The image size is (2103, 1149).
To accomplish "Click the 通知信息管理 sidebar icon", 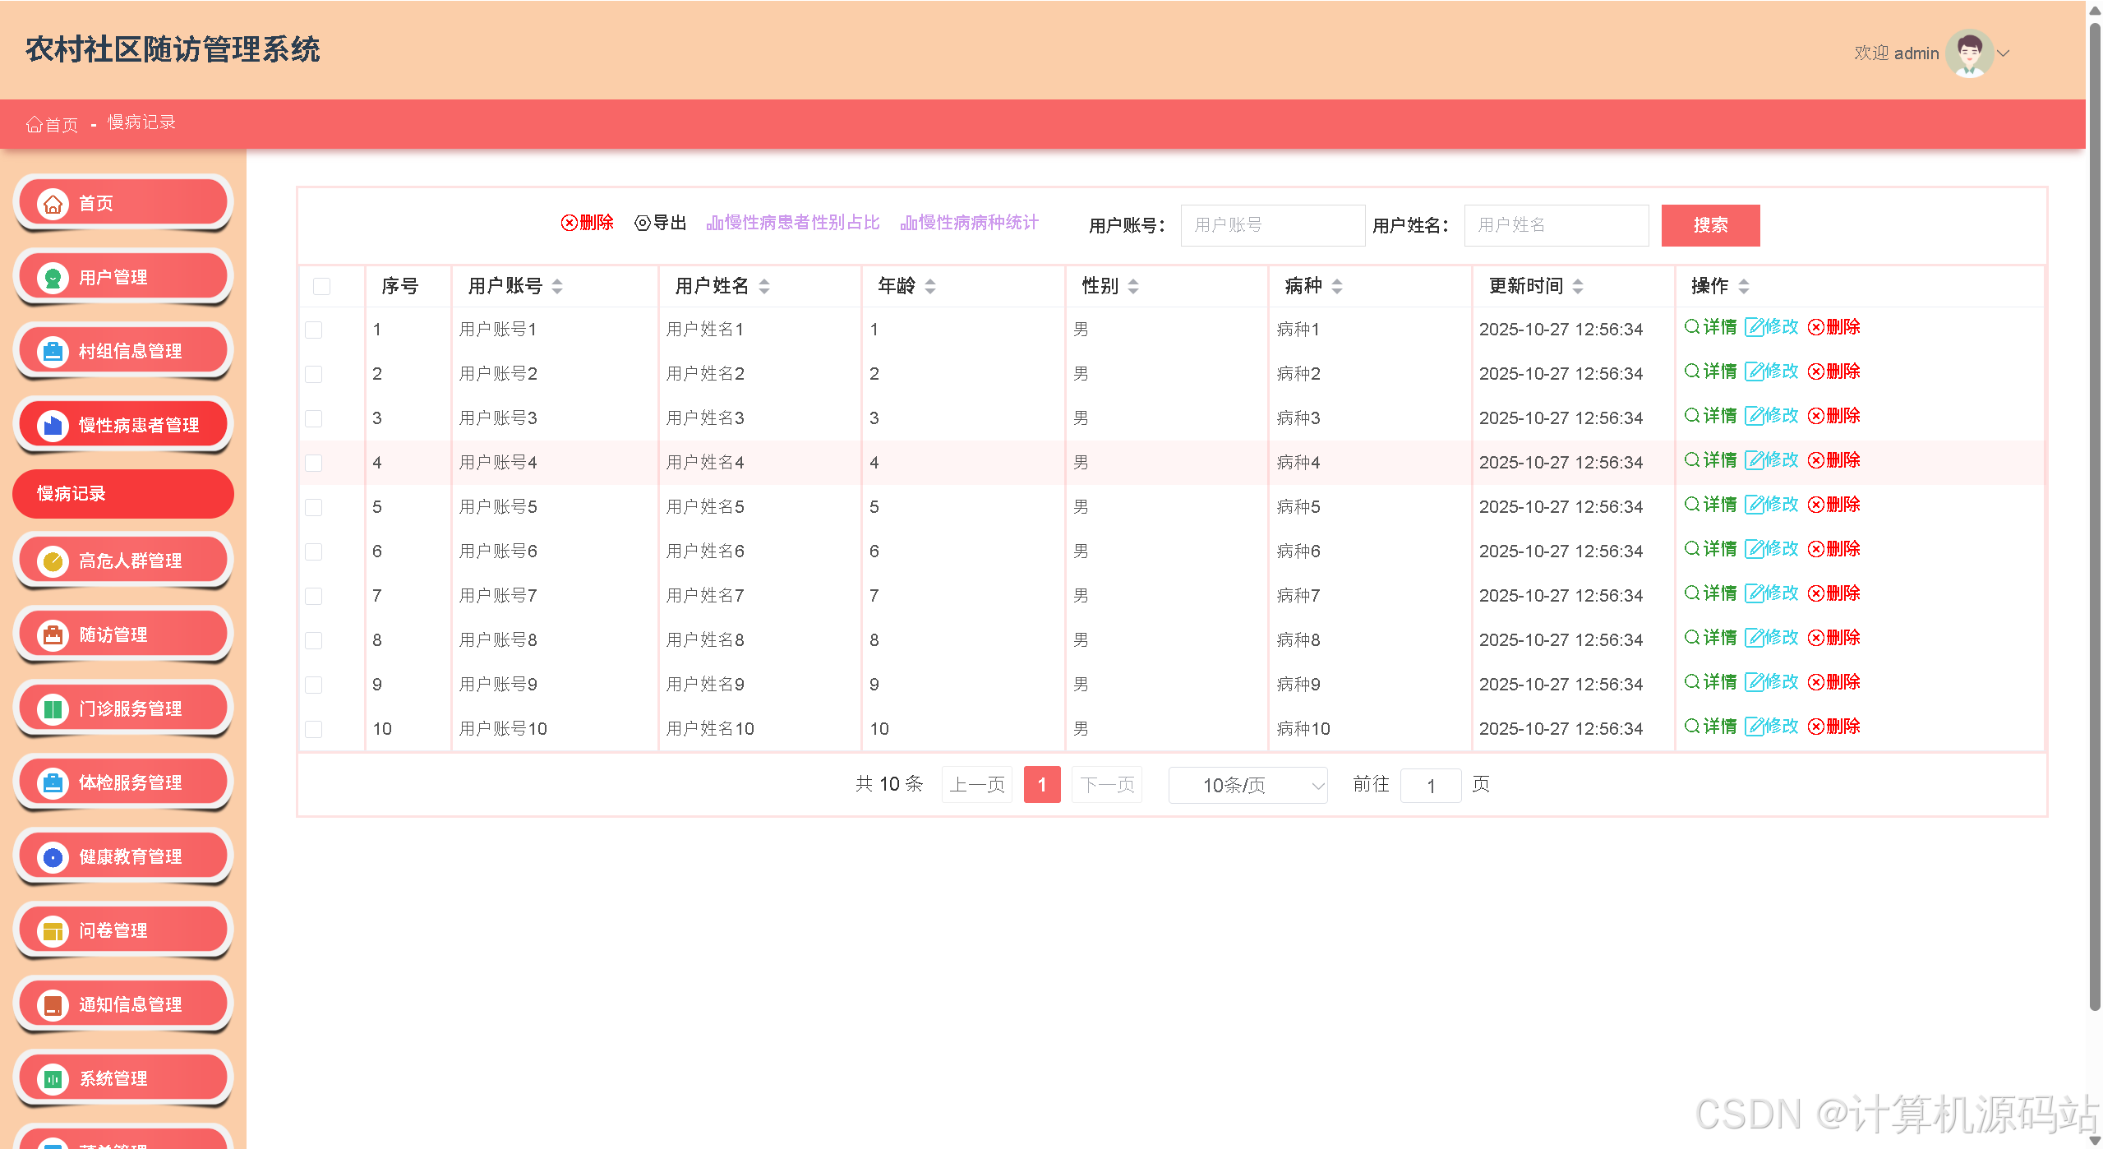I will (x=53, y=1005).
